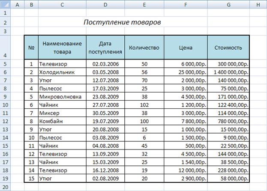
Task: Select column H header
Action: point(258,5)
